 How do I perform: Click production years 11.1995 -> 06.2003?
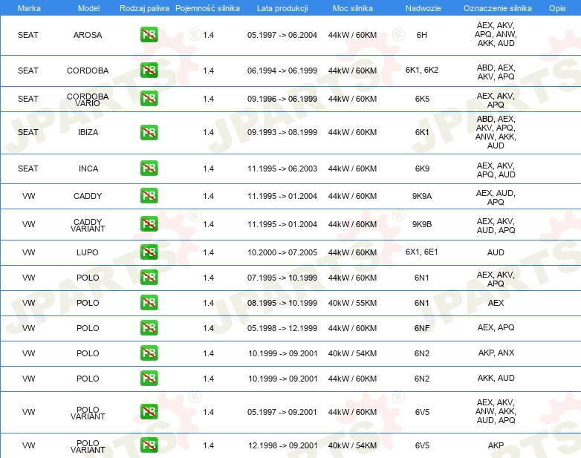coord(282,169)
